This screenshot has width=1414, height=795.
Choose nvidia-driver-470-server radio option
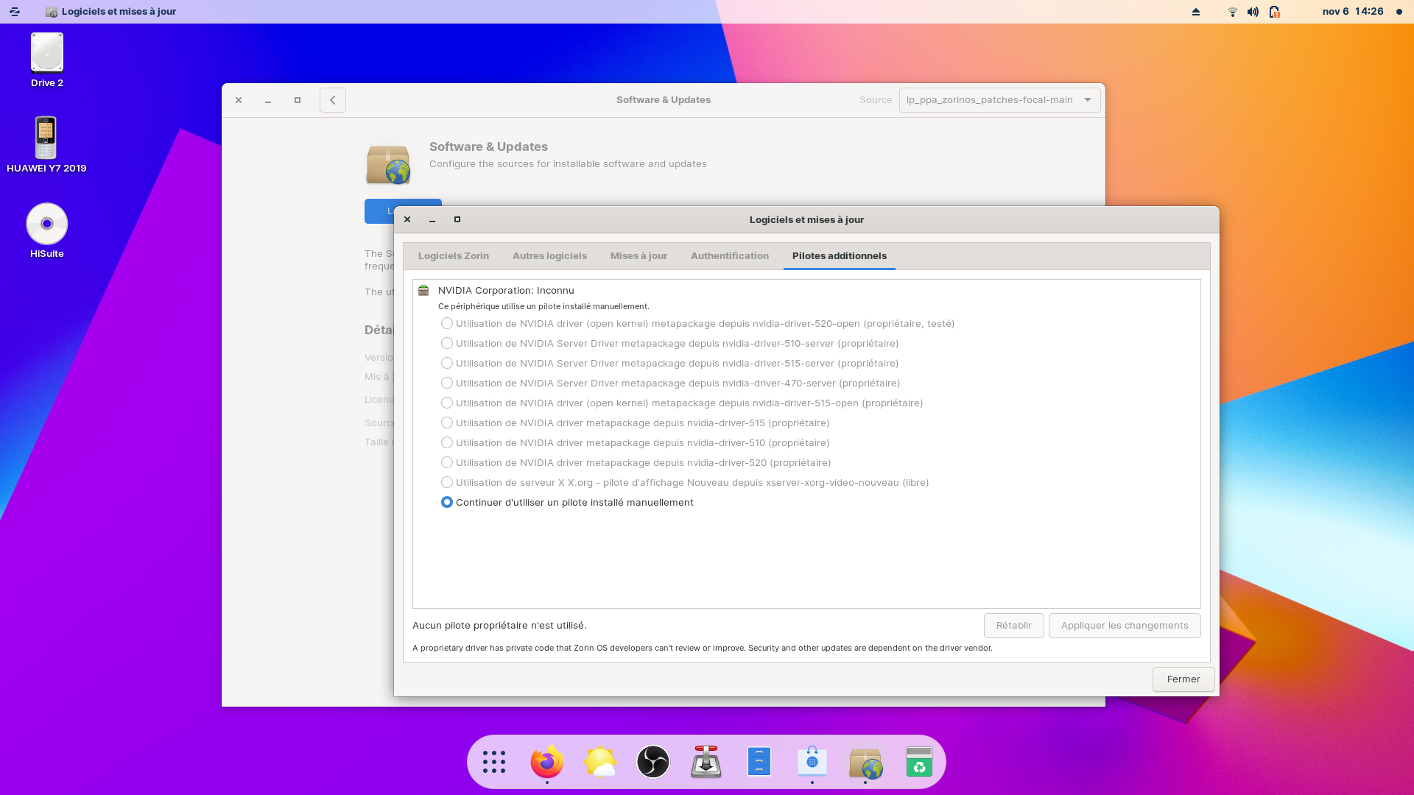click(x=447, y=383)
